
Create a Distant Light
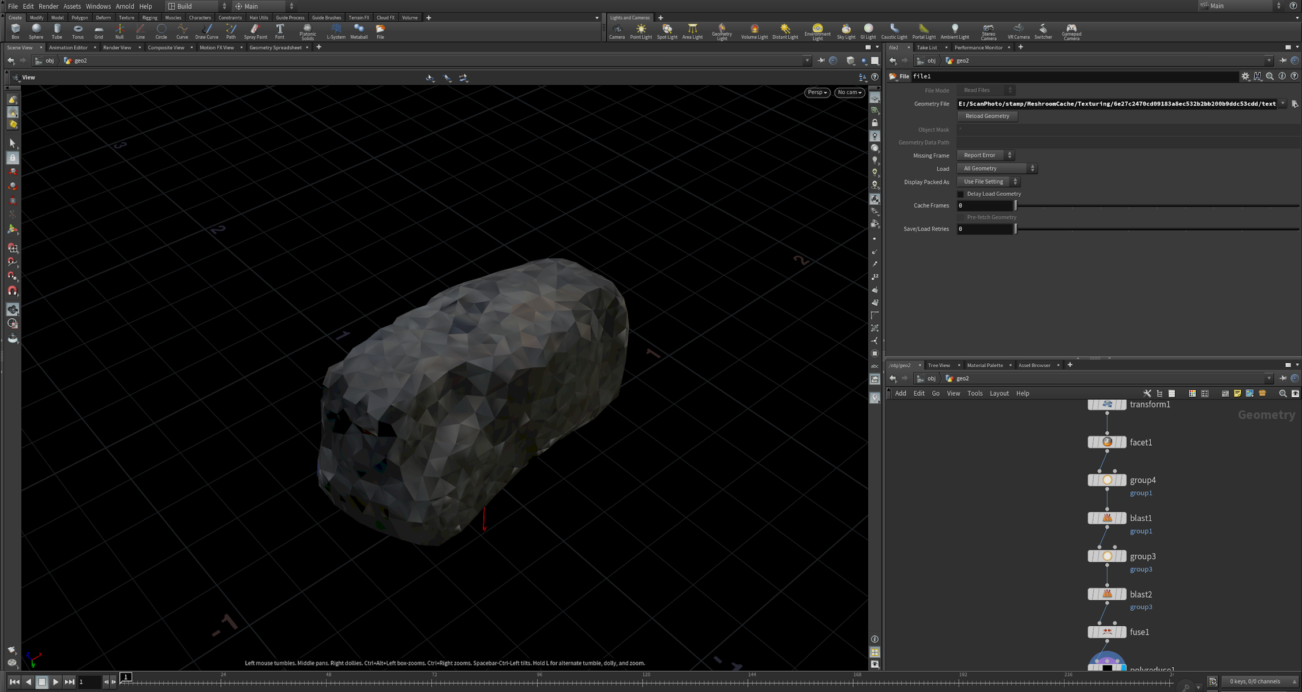pyautogui.click(x=785, y=31)
